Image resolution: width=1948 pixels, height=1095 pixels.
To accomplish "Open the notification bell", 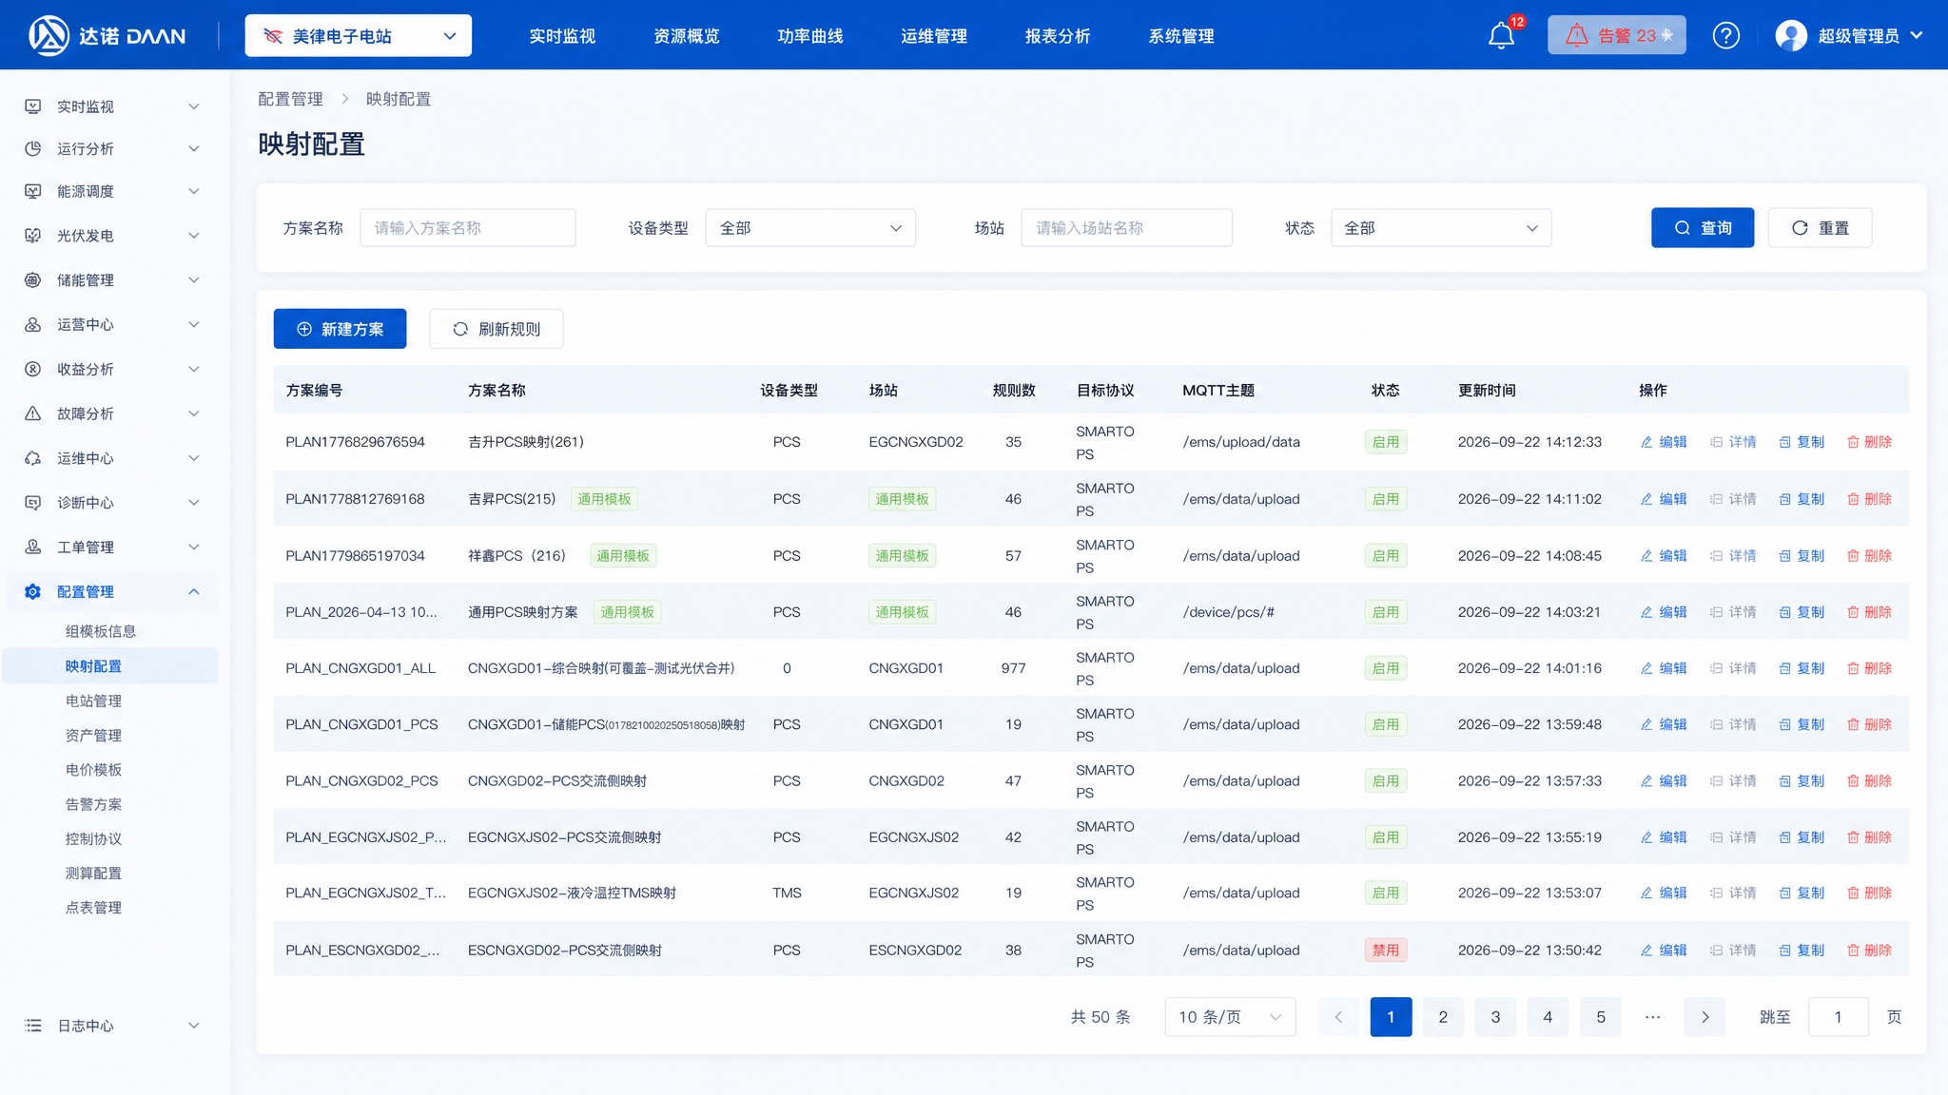I will tap(1501, 36).
